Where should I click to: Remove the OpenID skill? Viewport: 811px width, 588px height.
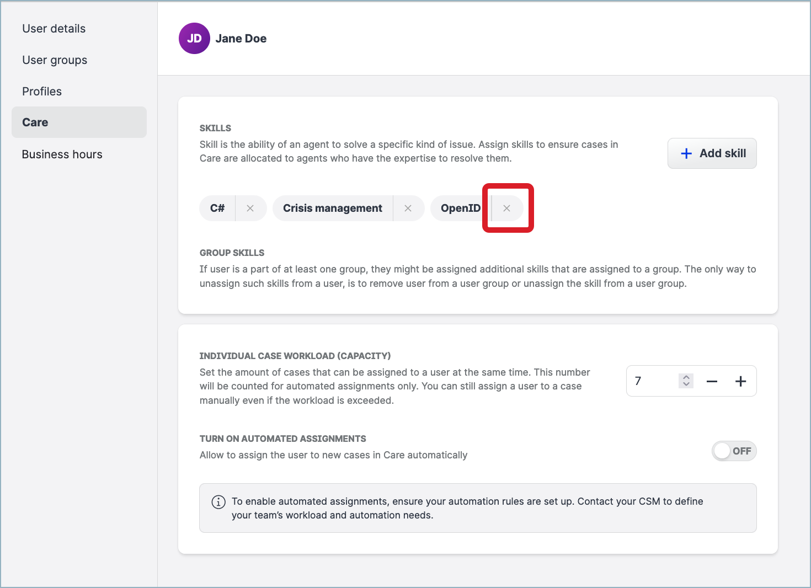click(506, 208)
